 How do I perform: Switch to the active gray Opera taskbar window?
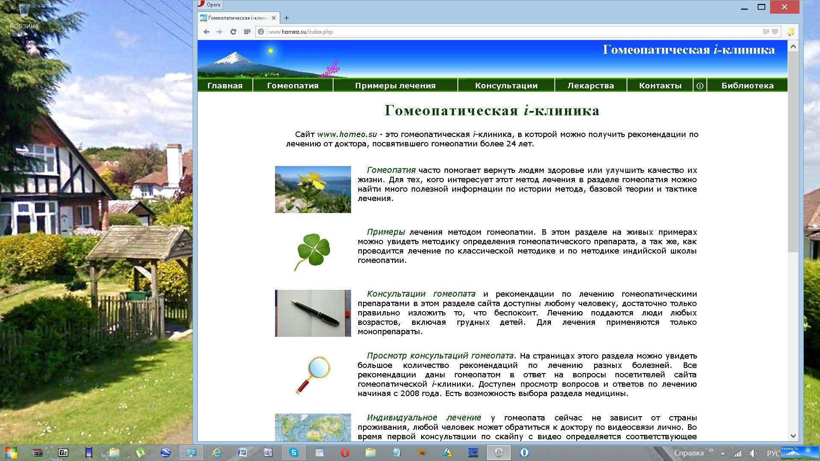pos(499,452)
